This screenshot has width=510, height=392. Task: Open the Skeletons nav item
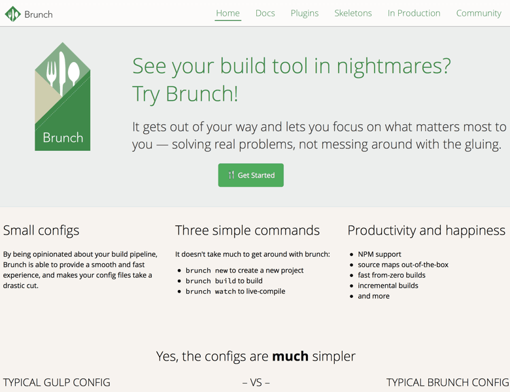[x=353, y=13]
